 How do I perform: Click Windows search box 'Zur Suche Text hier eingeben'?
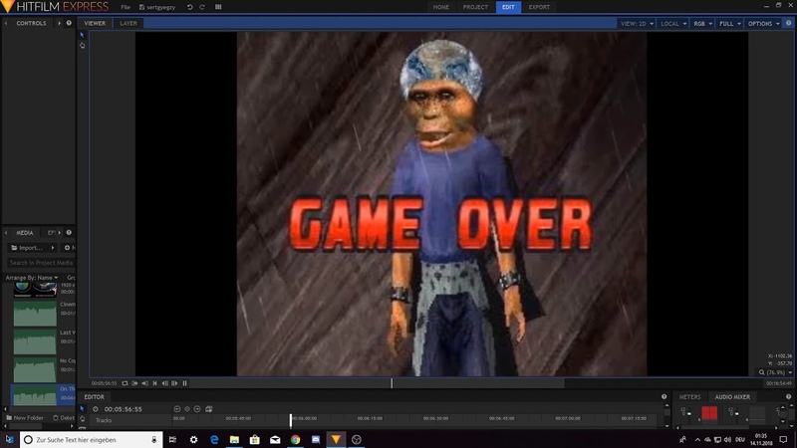pos(92,439)
